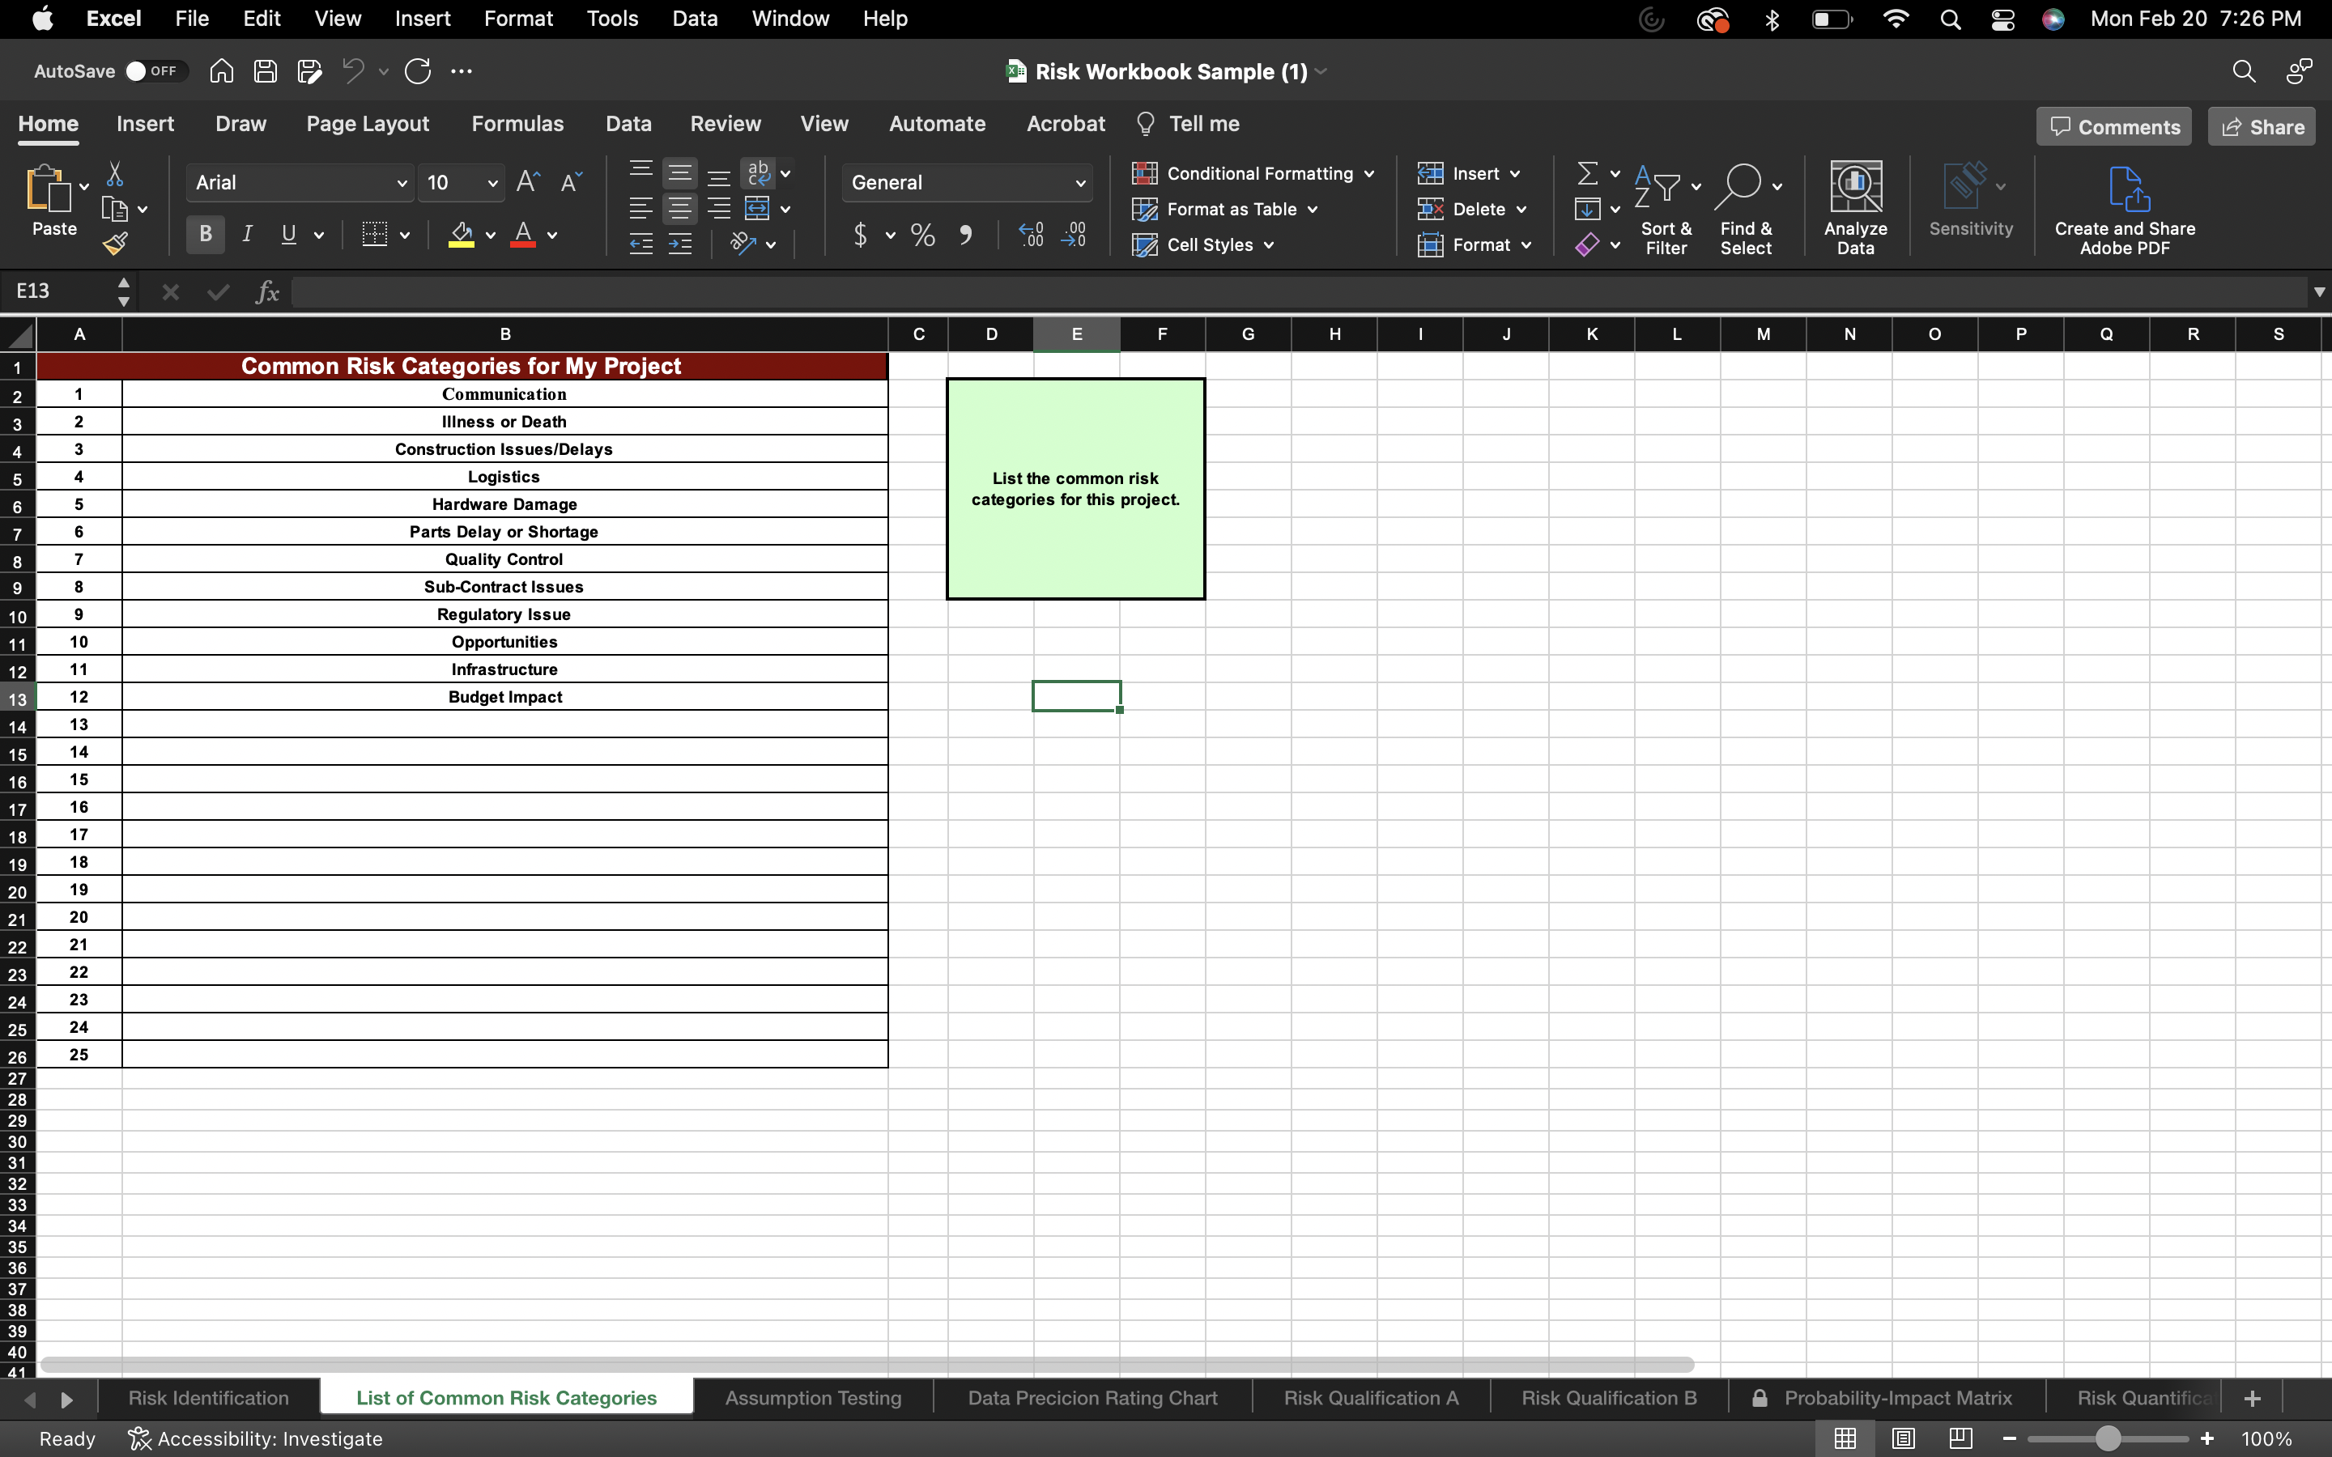
Task: Click the Align Right icon
Action: (719, 208)
